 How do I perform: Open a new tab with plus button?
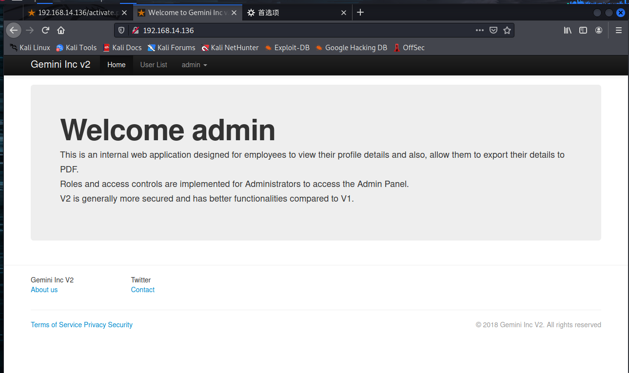tap(360, 13)
